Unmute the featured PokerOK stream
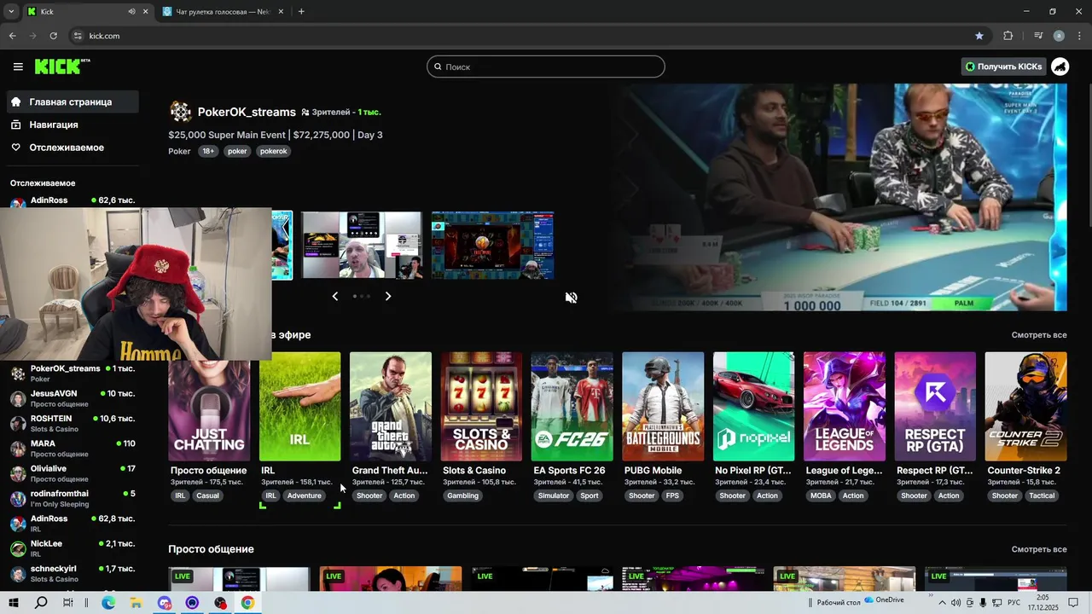 [572, 297]
